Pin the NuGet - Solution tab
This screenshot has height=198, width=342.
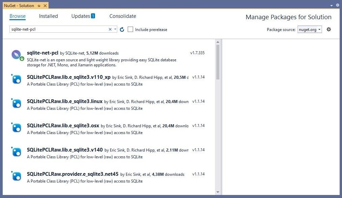pyautogui.click(x=39, y=6)
